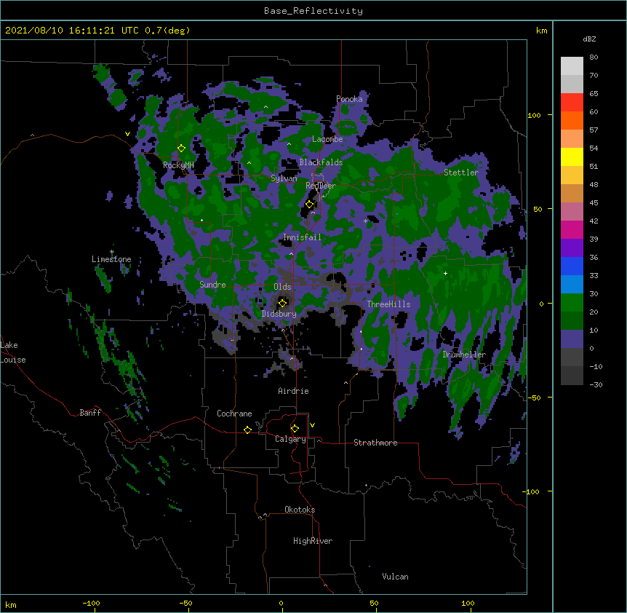Click the yellow station marker near RockyMH
627x613 pixels.
(182, 149)
